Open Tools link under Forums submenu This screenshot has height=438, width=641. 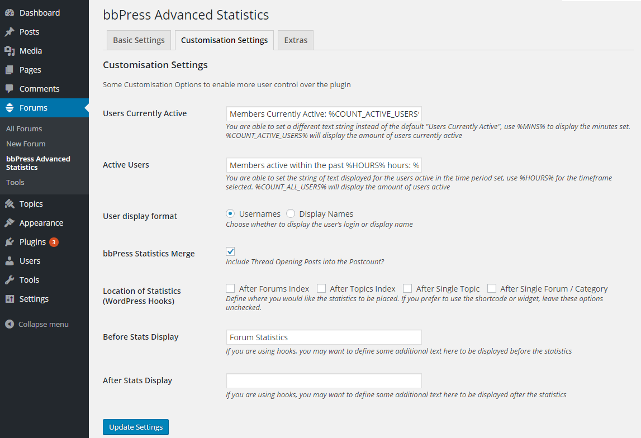click(15, 182)
